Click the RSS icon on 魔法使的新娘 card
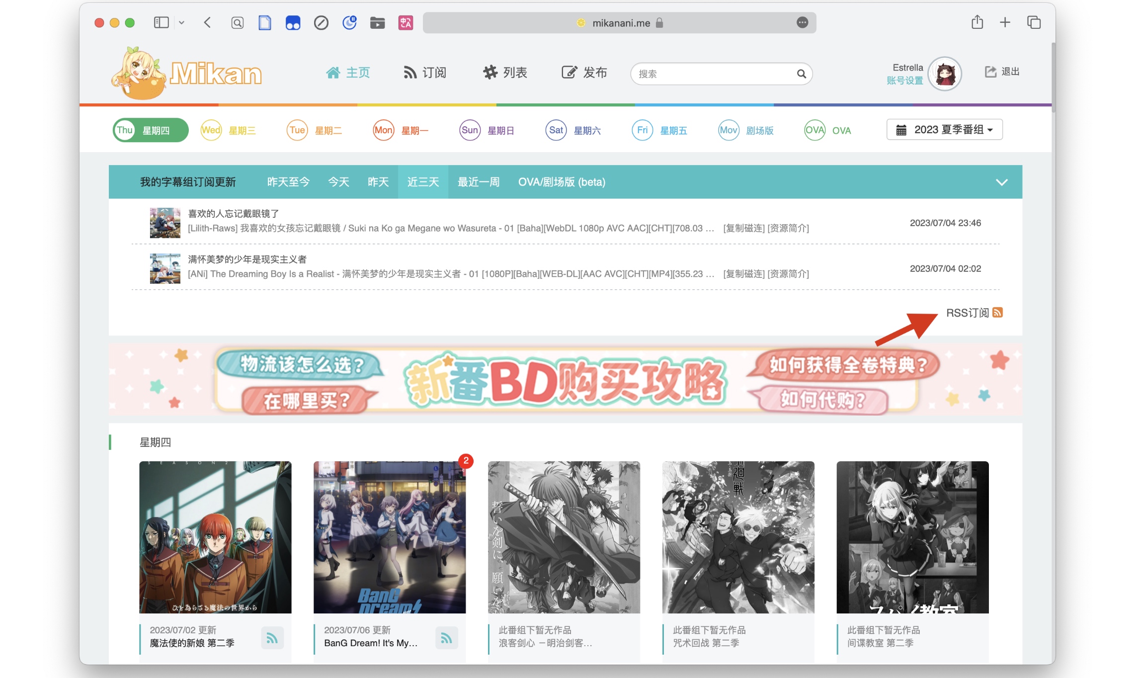 click(272, 638)
